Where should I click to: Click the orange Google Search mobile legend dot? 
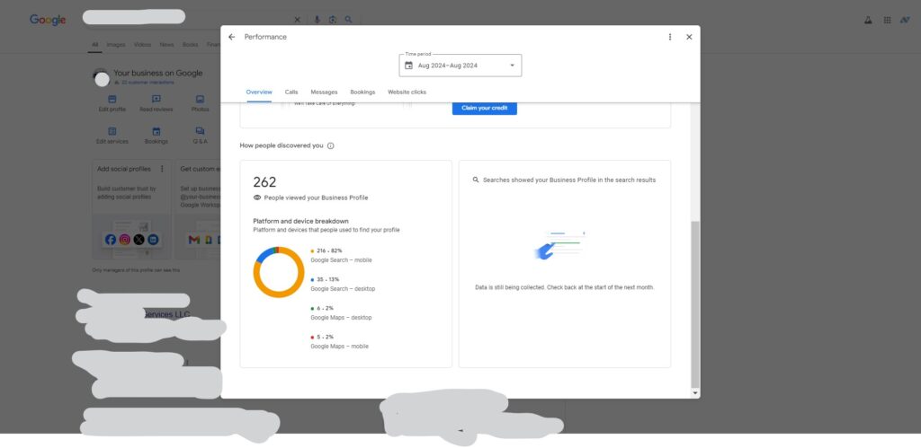click(312, 251)
